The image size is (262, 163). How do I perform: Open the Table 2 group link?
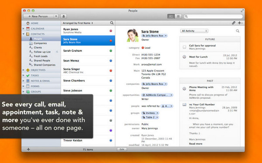tap(150, 118)
